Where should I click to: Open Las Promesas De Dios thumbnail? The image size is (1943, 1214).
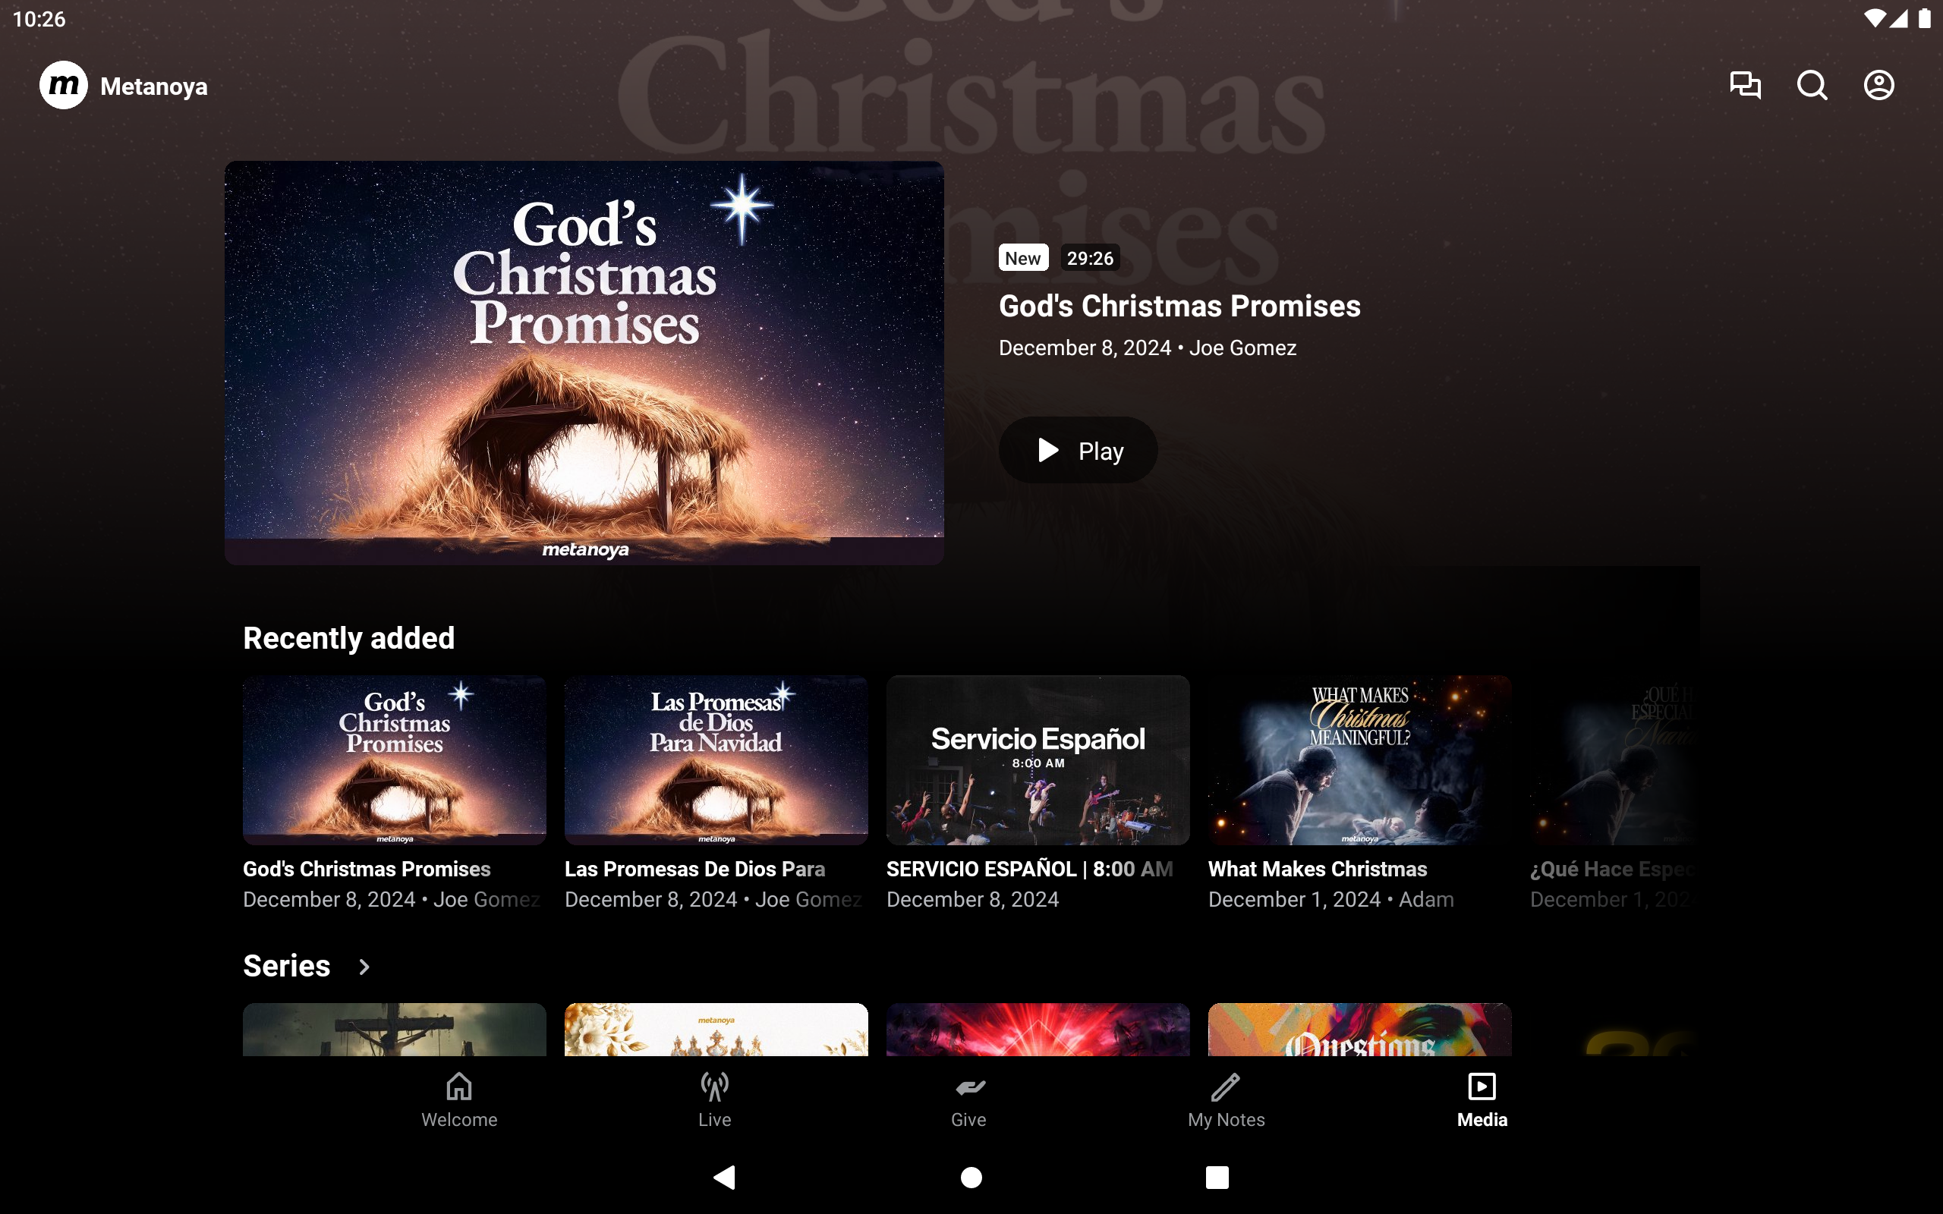point(716,760)
